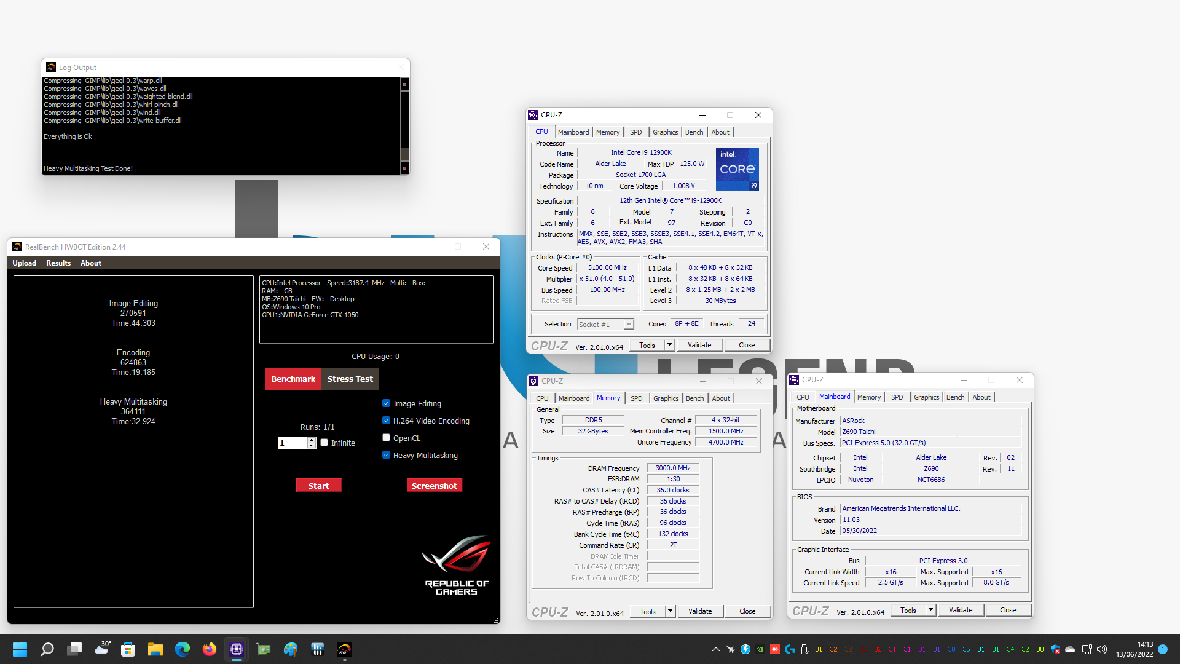Open the volume speaker tray icon
1180x664 pixels.
1102,649
